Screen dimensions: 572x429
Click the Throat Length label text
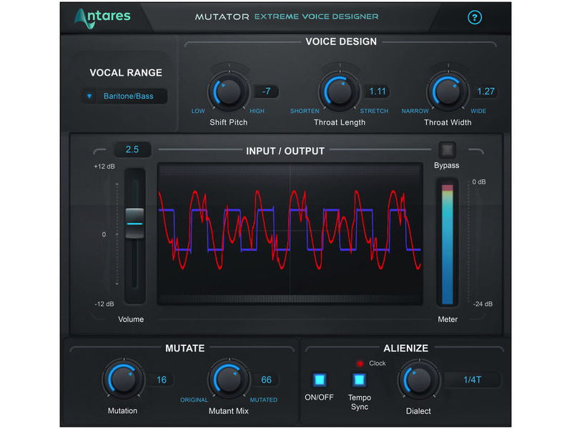pyautogui.click(x=340, y=122)
